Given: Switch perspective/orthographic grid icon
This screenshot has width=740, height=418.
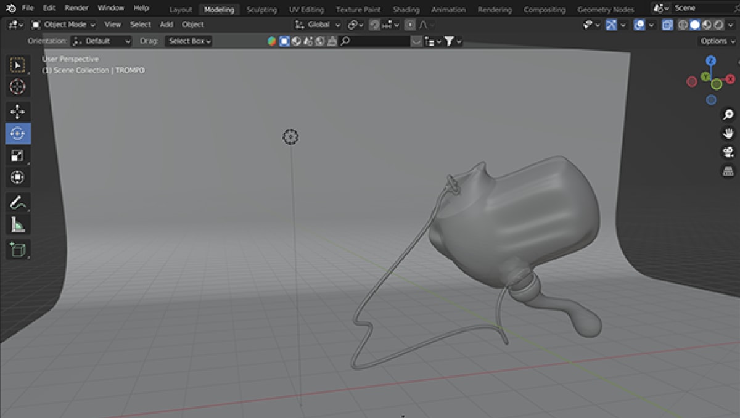Looking at the screenshot, I should point(729,171).
